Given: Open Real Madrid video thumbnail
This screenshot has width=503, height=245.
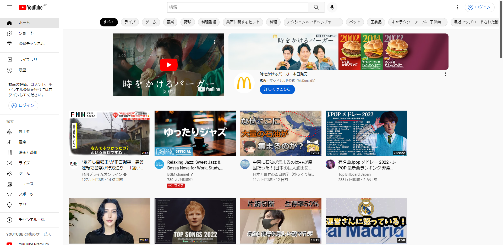Looking at the screenshot, I should point(366,221).
